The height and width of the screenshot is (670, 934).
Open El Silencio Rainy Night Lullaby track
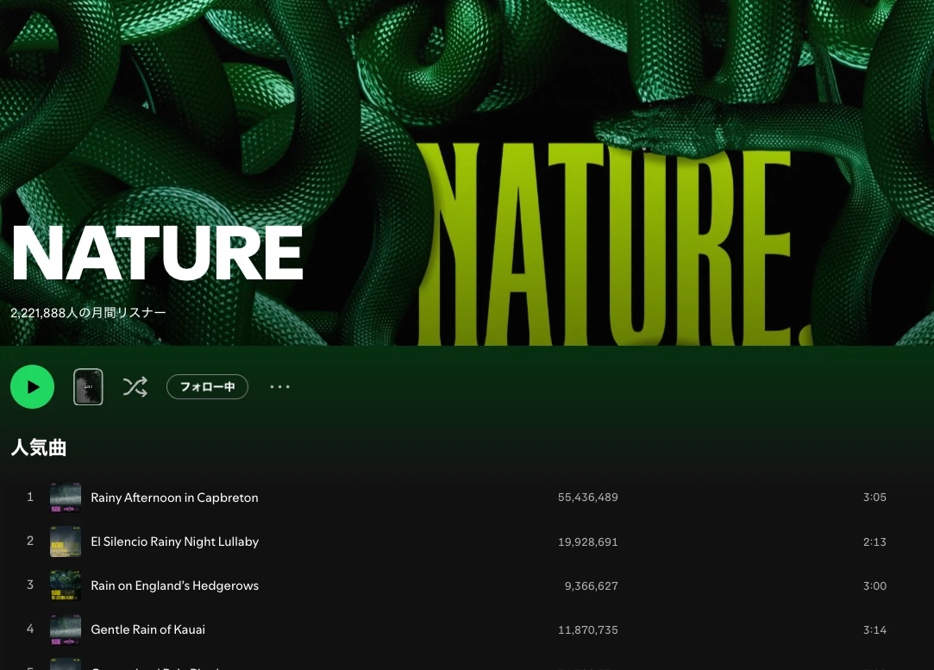coord(174,542)
